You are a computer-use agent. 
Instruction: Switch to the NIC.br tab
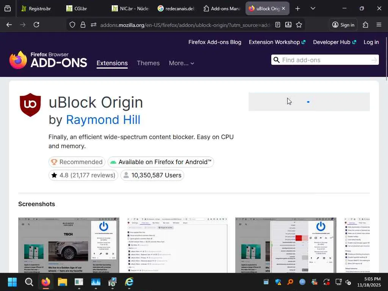coord(131,9)
